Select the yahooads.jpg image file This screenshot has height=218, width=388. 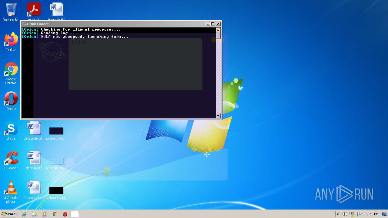56,193
